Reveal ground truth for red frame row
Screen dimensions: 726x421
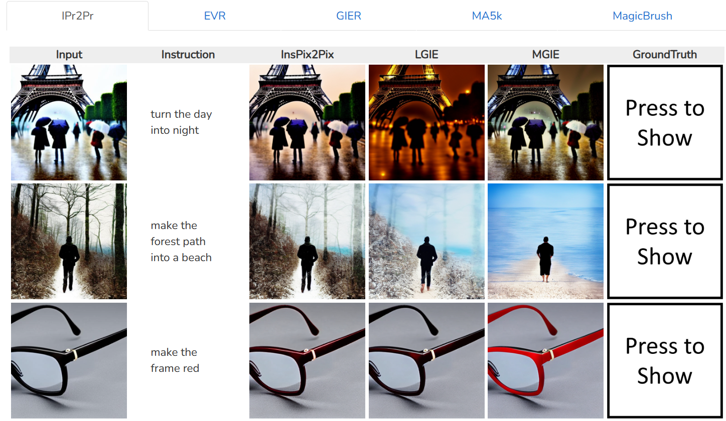[665, 360]
